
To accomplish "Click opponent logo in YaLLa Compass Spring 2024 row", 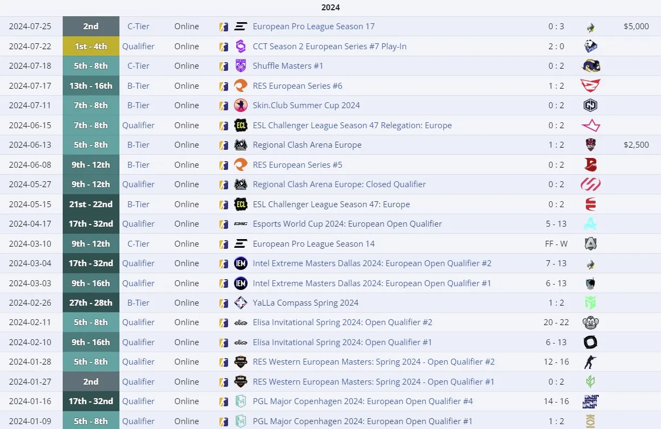I will click(590, 303).
